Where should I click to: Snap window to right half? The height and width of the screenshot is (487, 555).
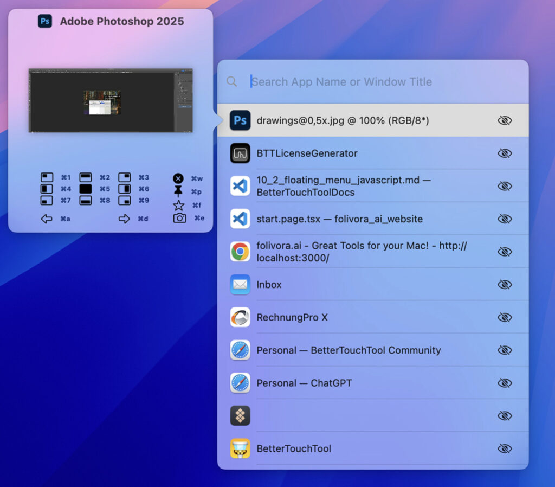click(x=126, y=189)
